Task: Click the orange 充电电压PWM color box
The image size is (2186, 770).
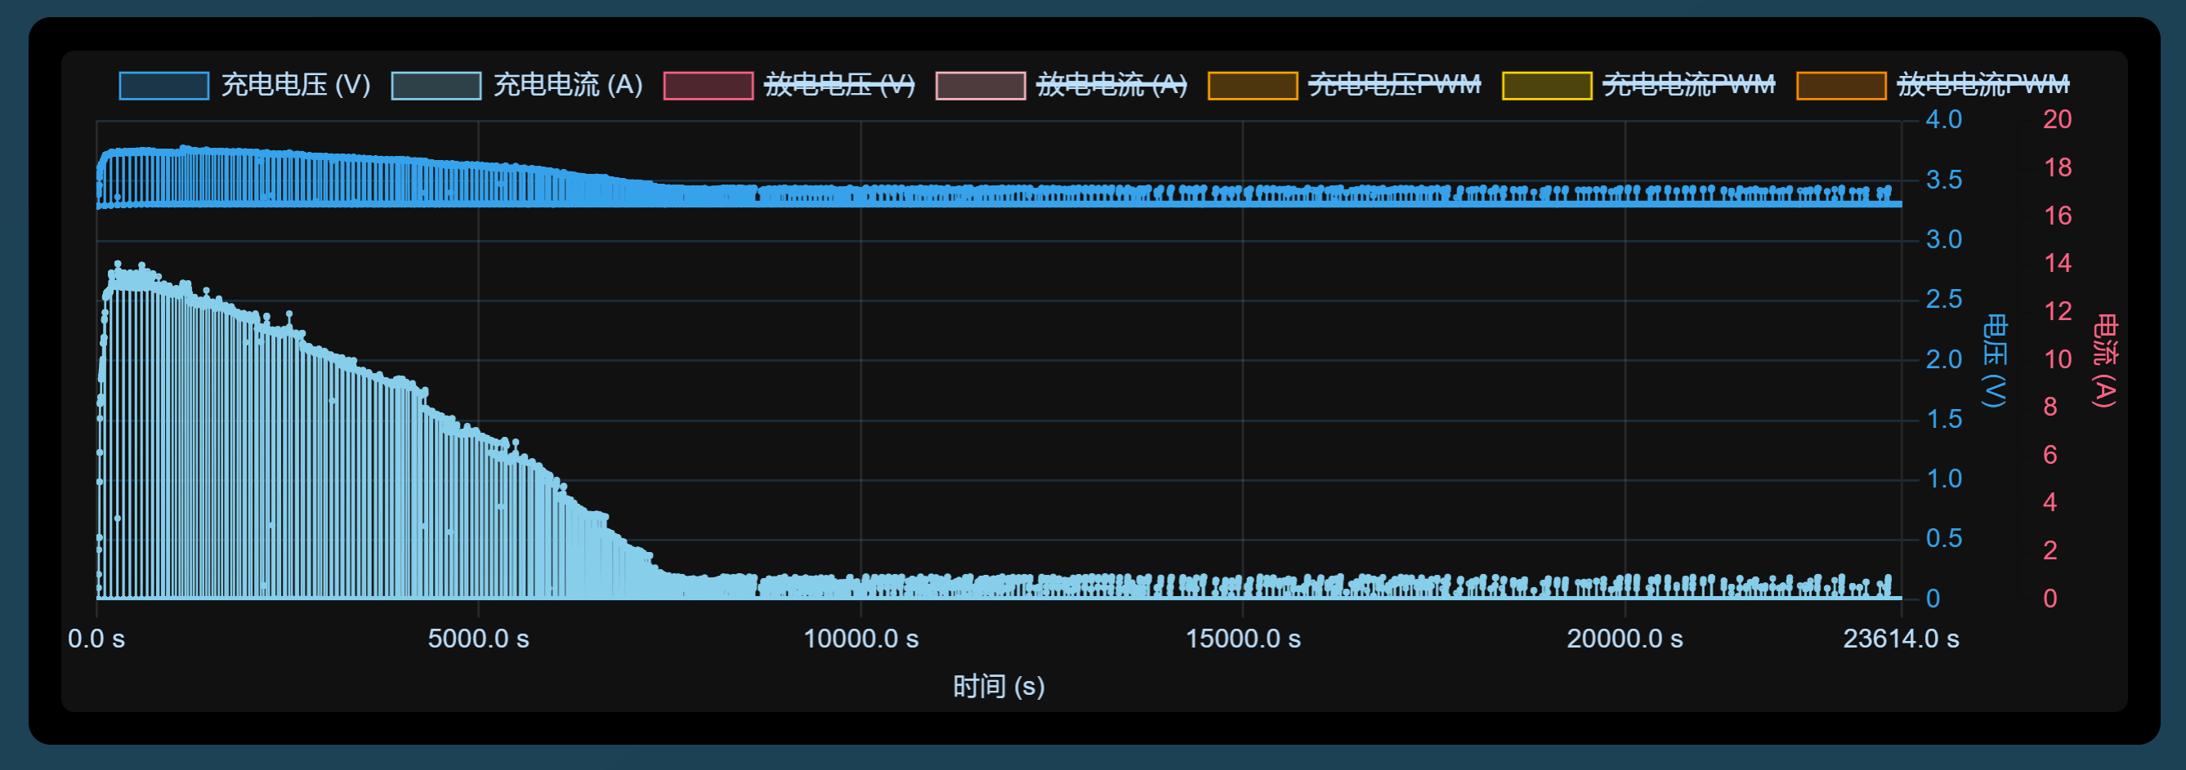Action: tap(1253, 86)
